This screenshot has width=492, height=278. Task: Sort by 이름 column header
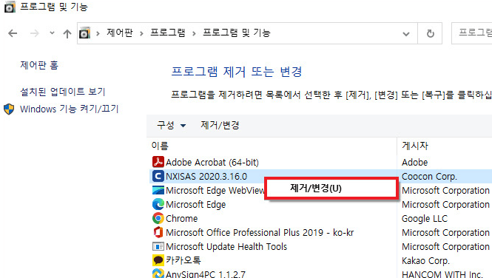point(160,146)
